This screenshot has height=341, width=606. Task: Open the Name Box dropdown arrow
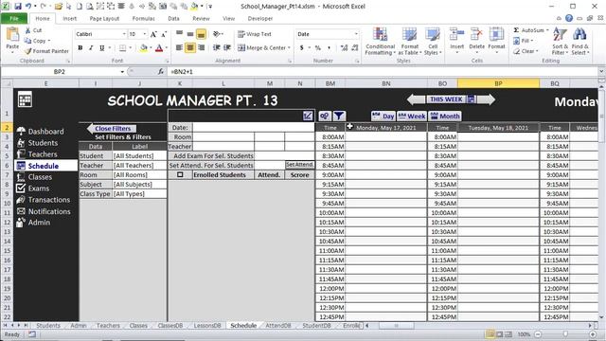[x=122, y=72]
